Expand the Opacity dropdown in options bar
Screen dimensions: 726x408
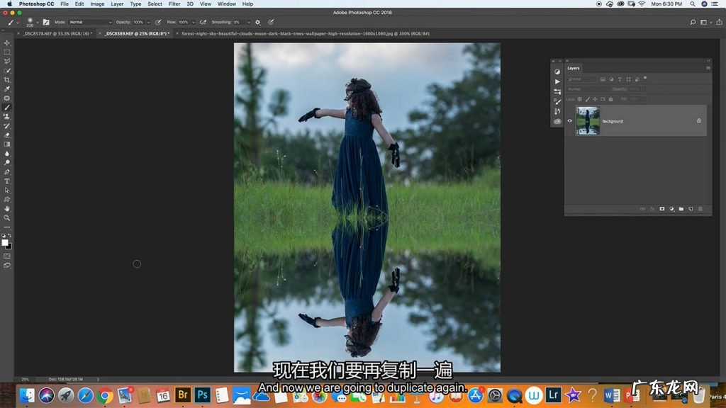point(148,22)
